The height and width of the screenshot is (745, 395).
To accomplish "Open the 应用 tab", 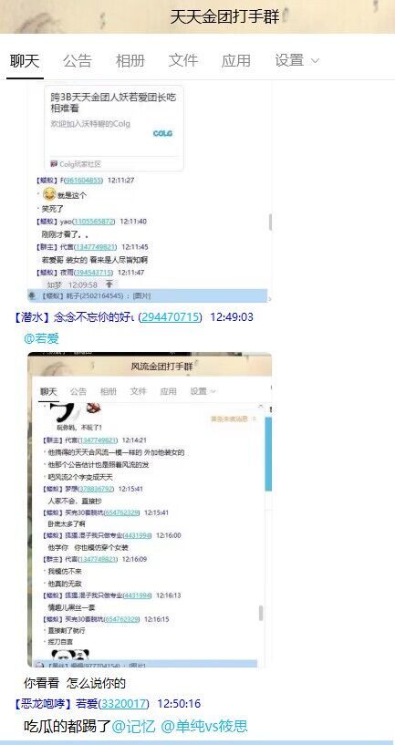I will (x=235, y=61).
